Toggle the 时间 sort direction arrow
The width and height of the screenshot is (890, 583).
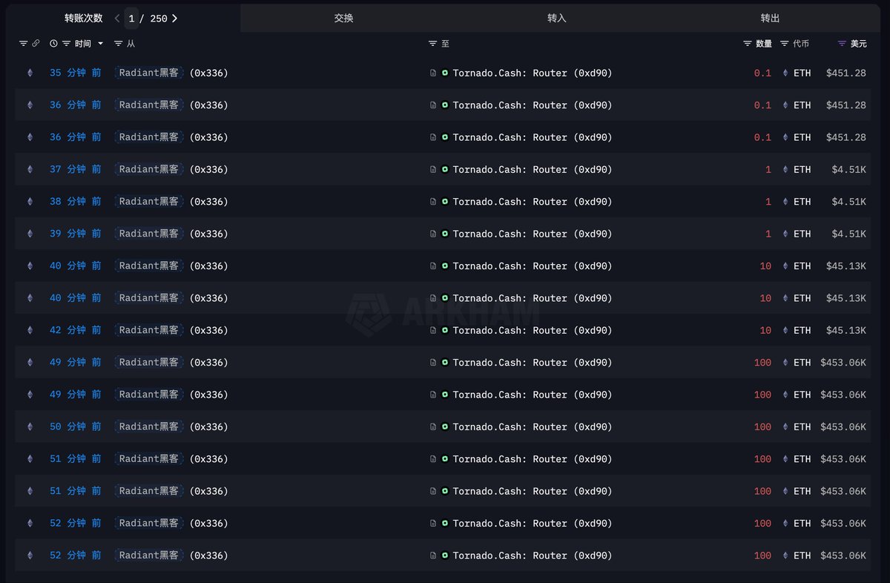(x=101, y=44)
